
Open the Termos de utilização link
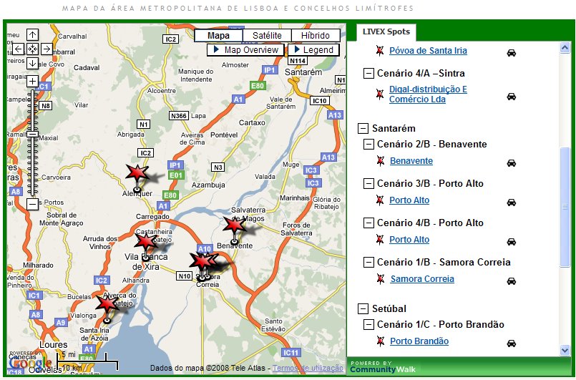coord(308,368)
